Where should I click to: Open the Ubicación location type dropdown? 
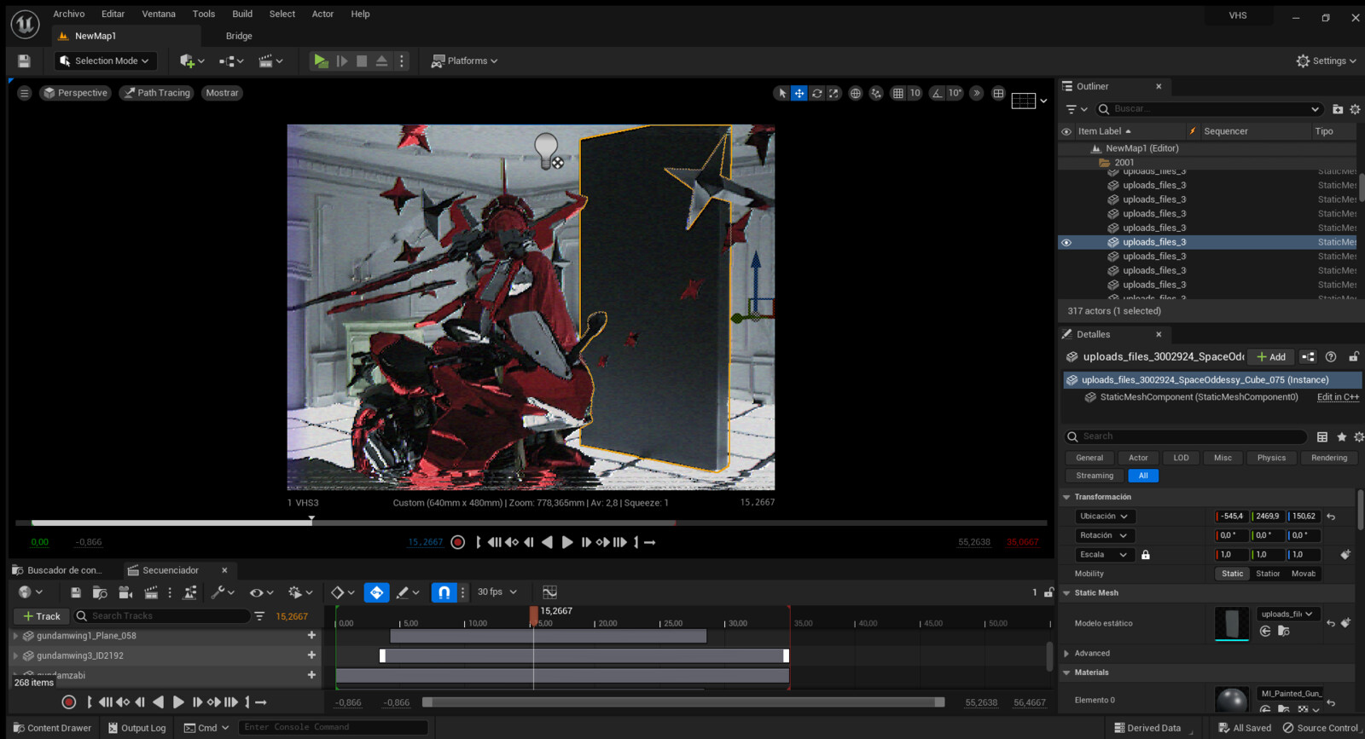[1104, 517]
